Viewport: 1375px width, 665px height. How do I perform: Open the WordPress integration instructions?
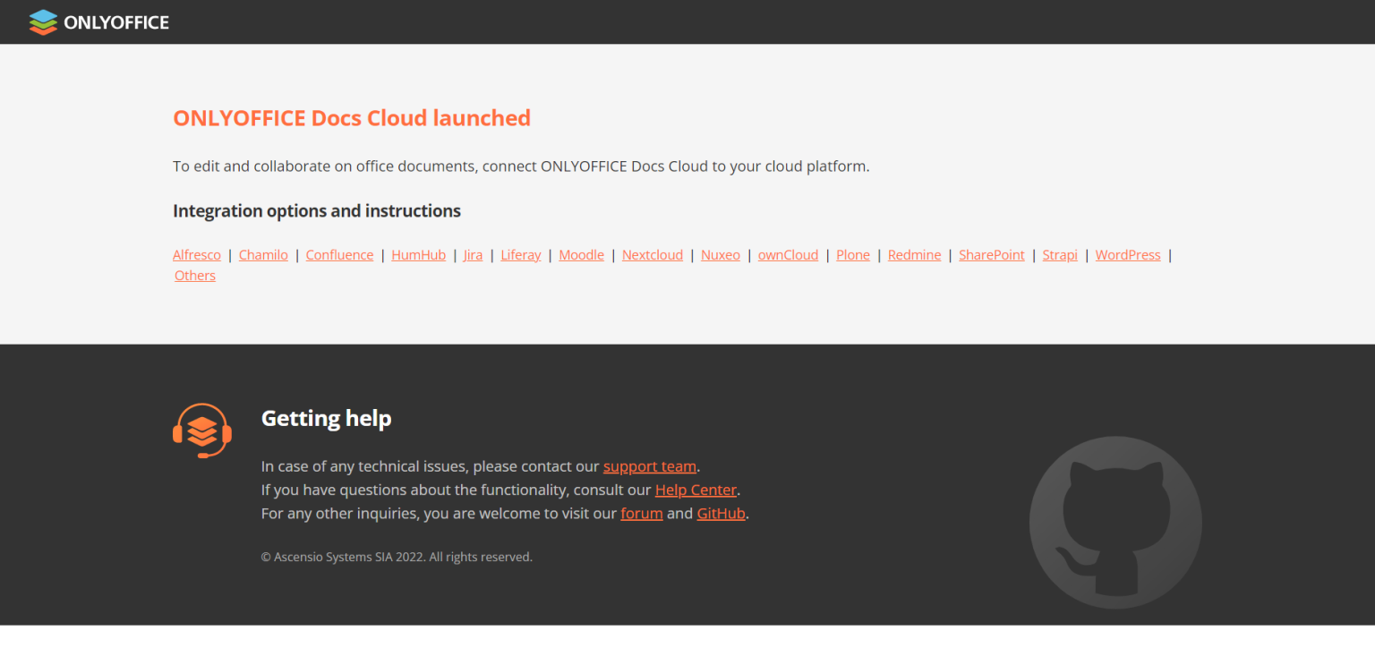coord(1127,255)
